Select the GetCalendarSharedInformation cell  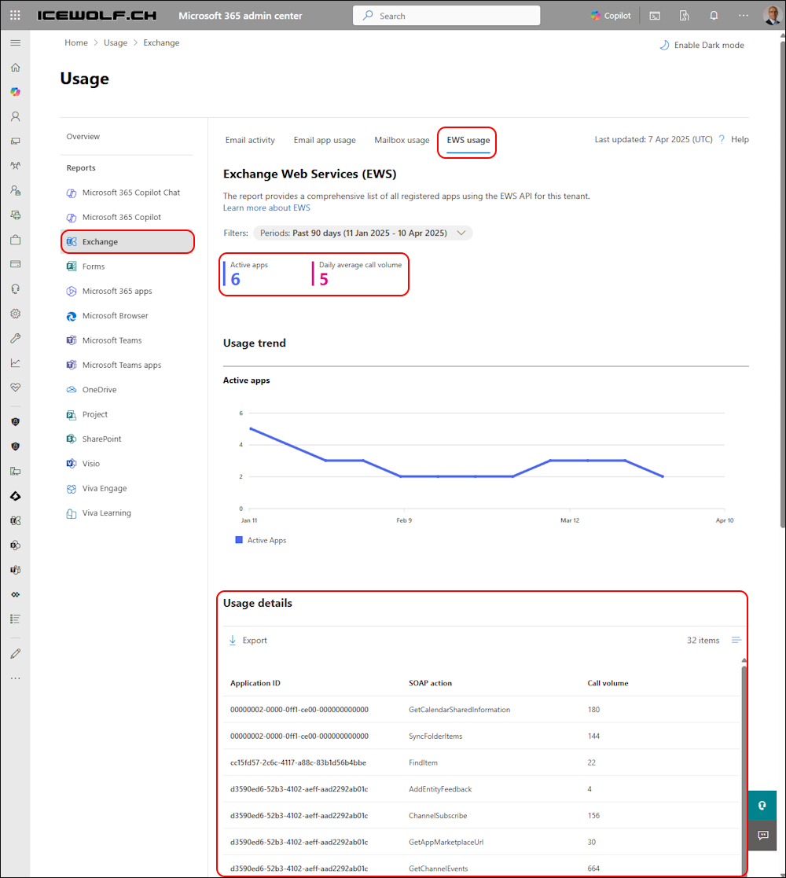point(459,710)
